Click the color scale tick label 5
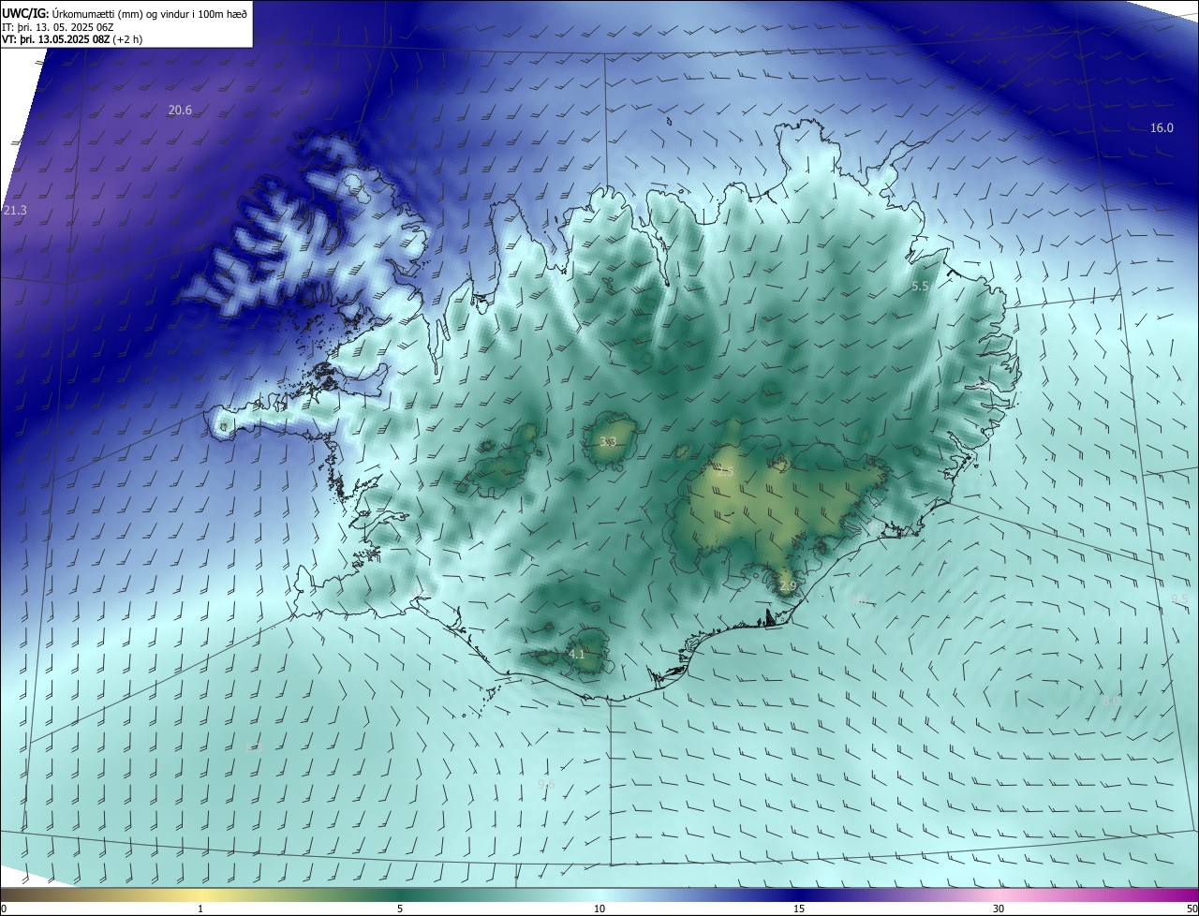This screenshot has height=916, width=1199. (400, 909)
